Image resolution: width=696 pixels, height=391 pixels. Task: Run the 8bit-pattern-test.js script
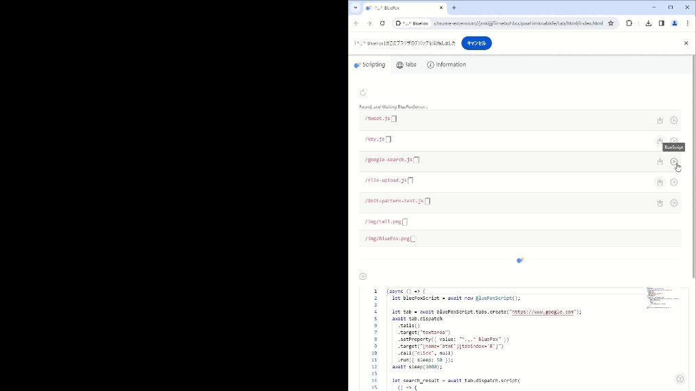pyautogui.click(x=673, y=203)
